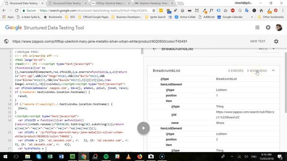This screenshot has height=161, width=287.
Task: Open the Google Translate extension
Action: tap(247, 10)
